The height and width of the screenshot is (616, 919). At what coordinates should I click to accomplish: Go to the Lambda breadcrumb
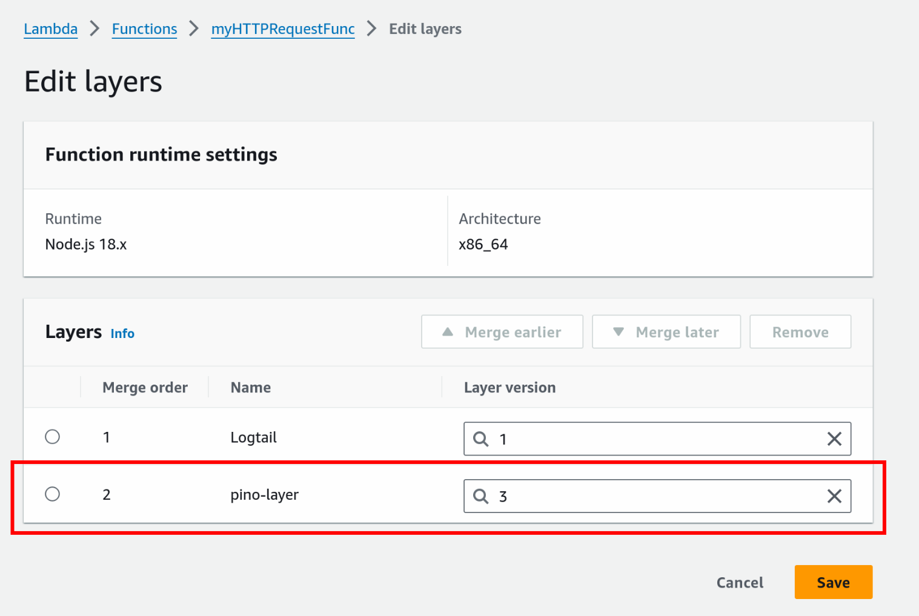(x=51, y=29)
